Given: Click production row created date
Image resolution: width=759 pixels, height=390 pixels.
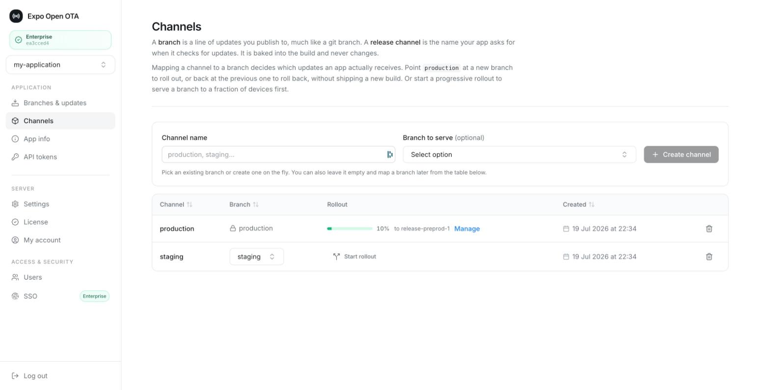Looking at the screenshot, I should (604, 229).
